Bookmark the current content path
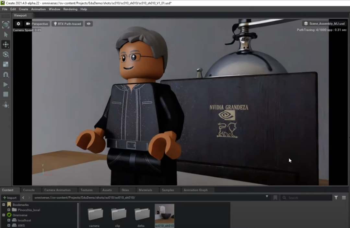Screen dimensions: 350x228 (275, 198)
